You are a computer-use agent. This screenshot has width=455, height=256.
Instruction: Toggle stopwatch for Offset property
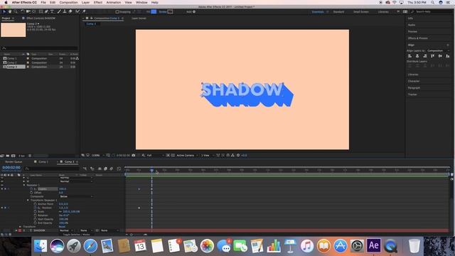pyautogui.click(x=31, y=193)
